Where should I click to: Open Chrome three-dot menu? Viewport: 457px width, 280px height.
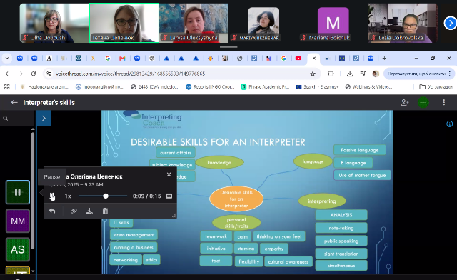tap(450, 74)
